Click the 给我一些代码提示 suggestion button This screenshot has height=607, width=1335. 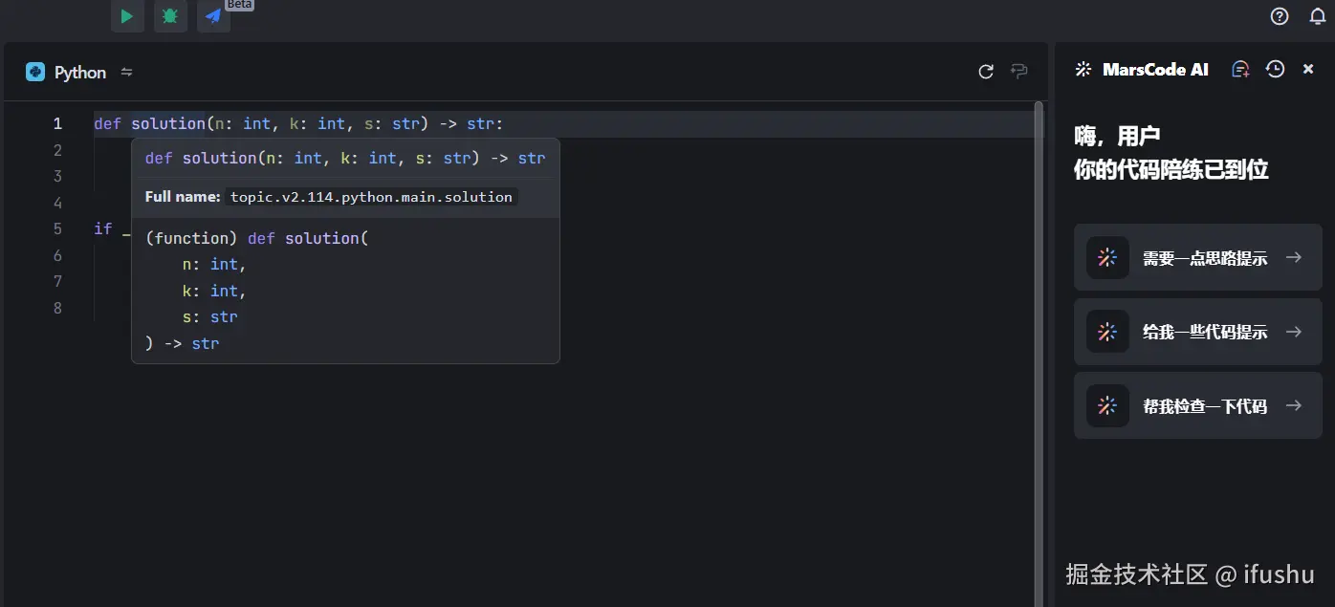pyautogui.click(x=1198, y=332)
